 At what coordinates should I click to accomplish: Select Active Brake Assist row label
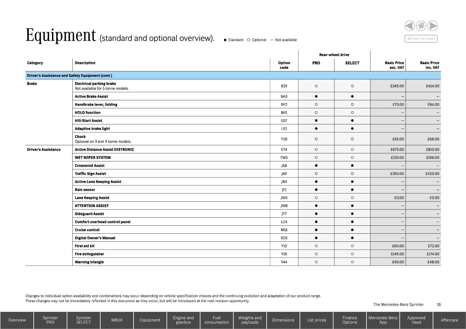point(91,96)
